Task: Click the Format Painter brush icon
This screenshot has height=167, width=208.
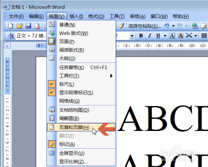Action: (121, 26)
